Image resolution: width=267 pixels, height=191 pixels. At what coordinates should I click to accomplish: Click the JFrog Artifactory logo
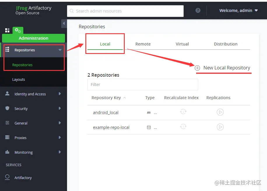(33, 10)
